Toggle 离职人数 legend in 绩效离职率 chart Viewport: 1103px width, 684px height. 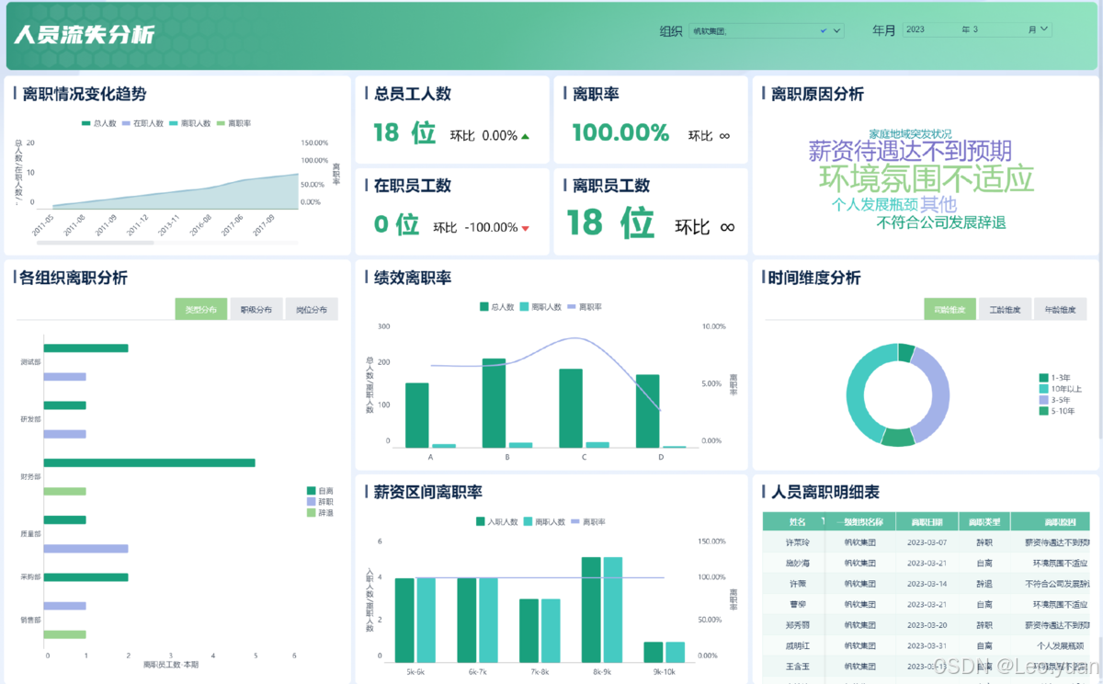tap(540, 307)
